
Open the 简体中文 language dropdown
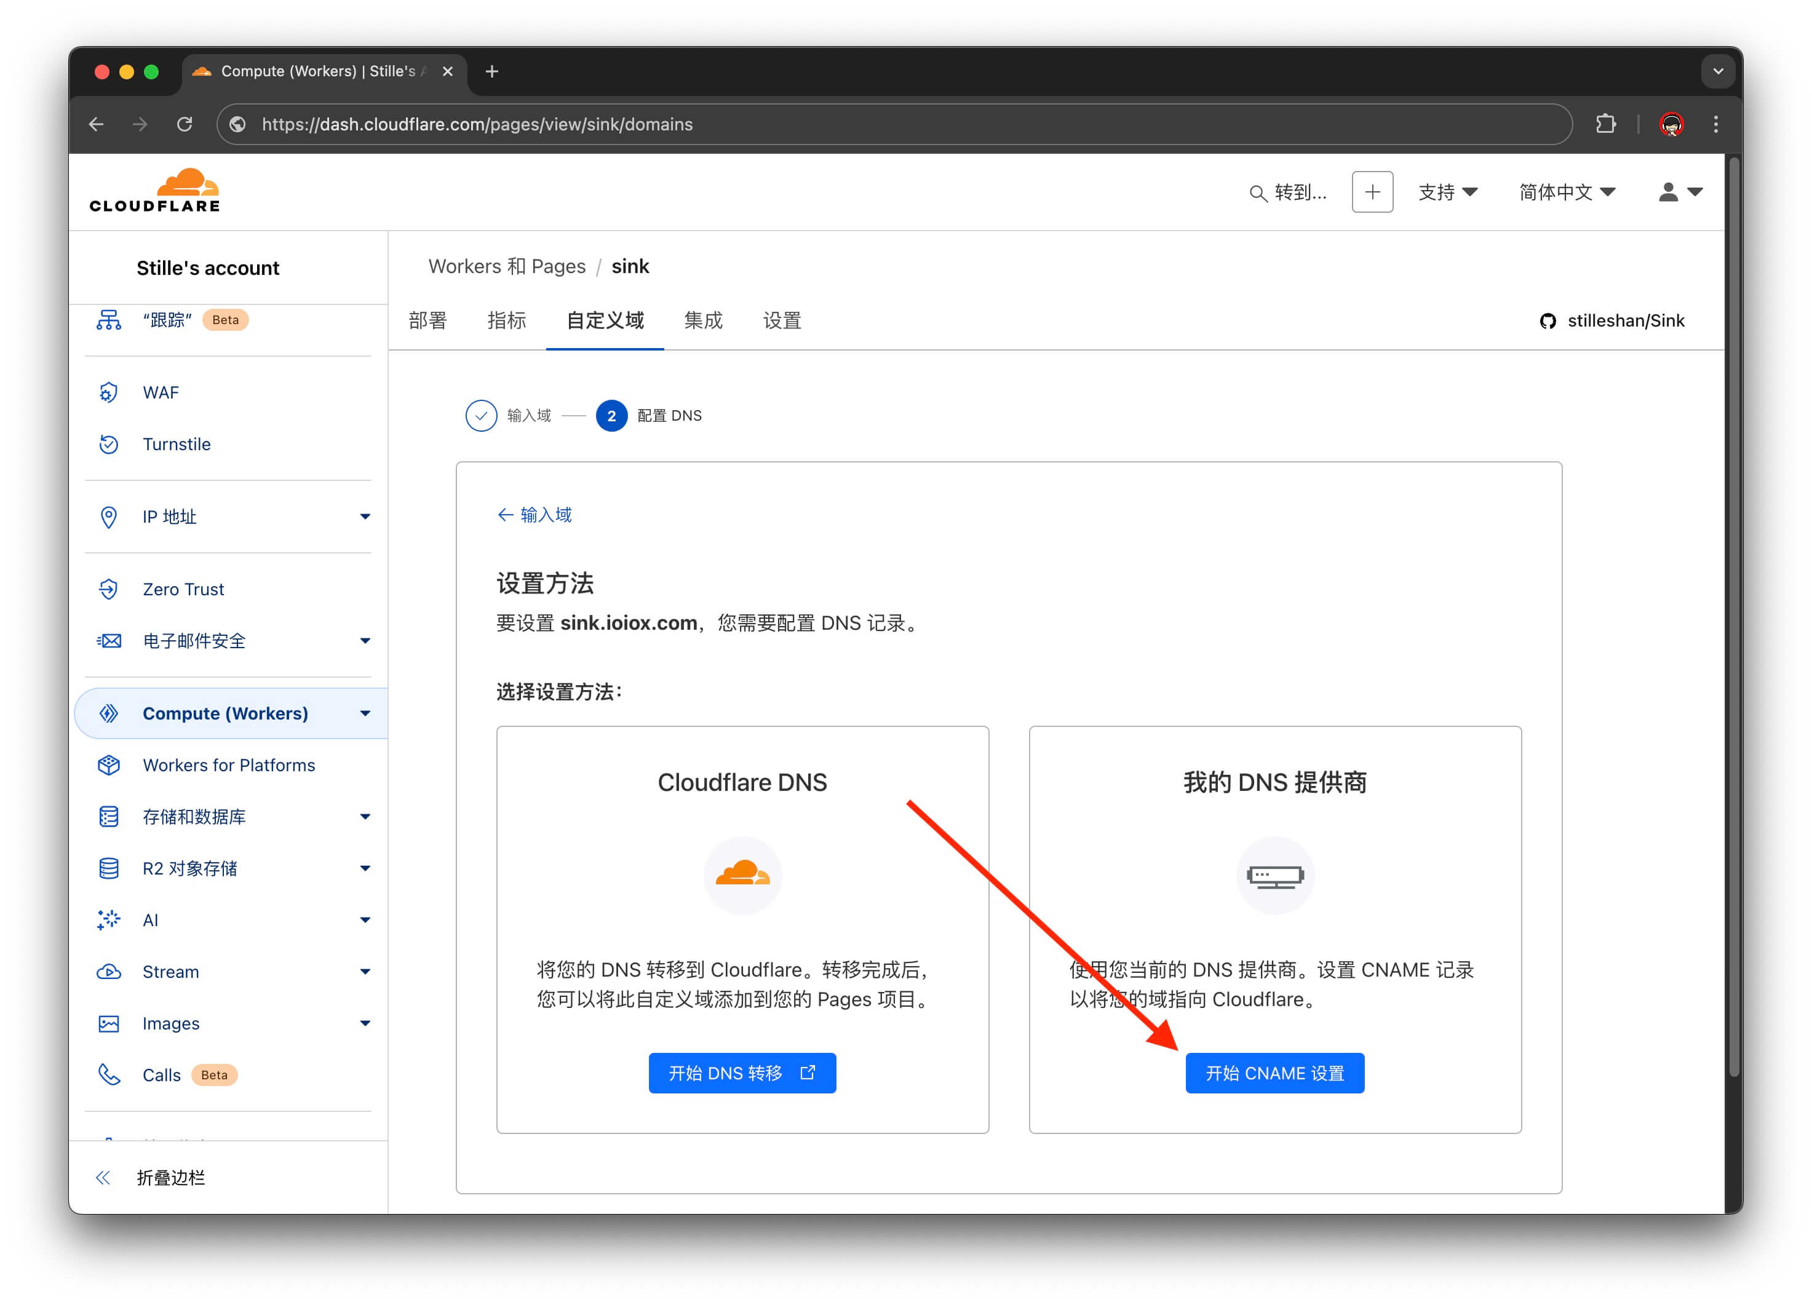[1567, 192]
